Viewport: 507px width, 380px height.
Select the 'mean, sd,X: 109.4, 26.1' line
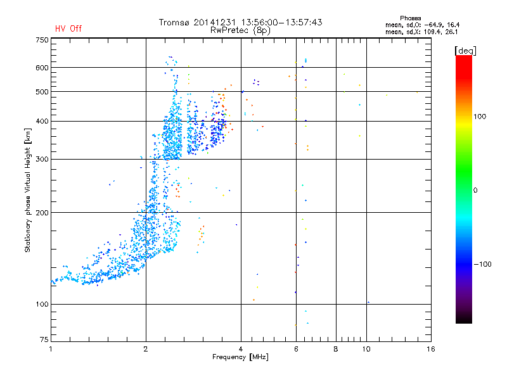click(421, 32)
